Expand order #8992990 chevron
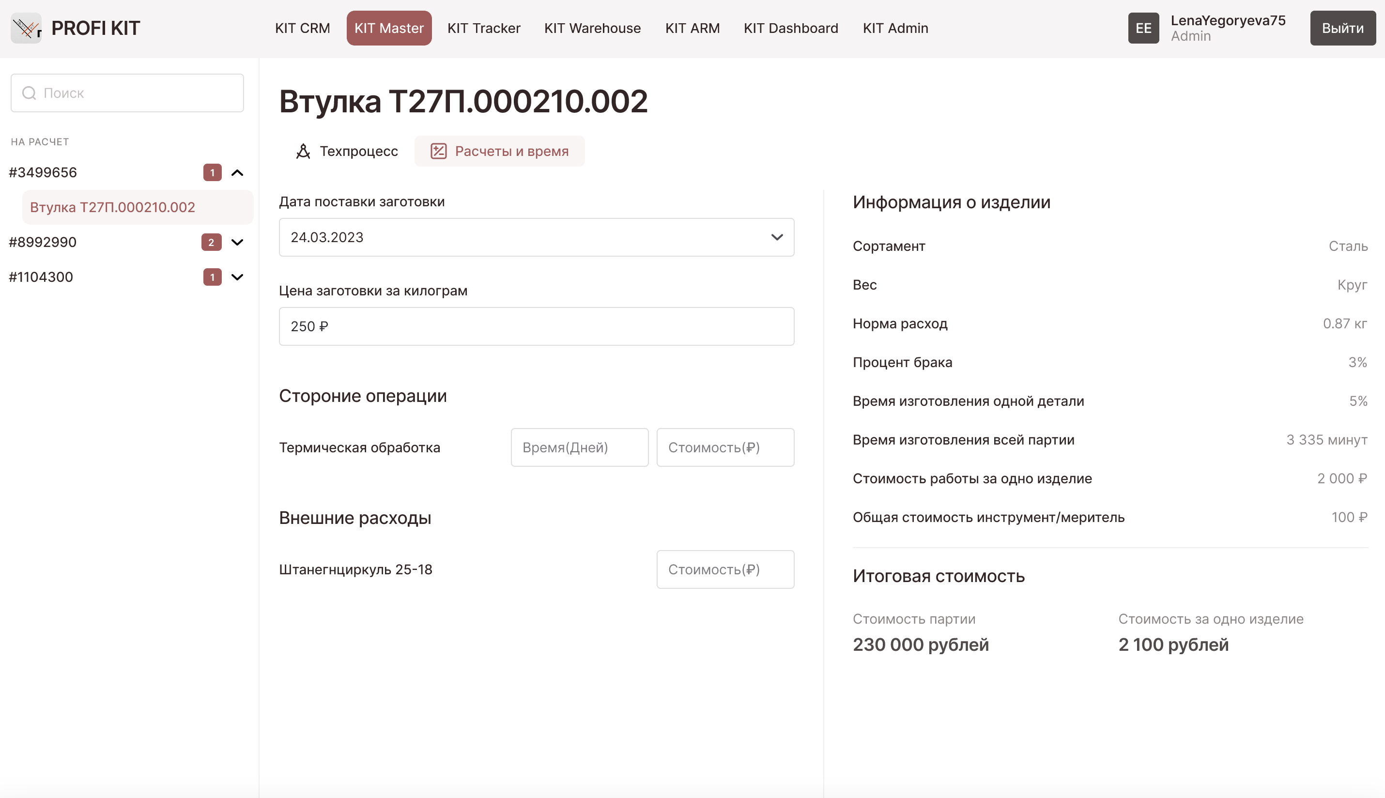 click(237, 242)
